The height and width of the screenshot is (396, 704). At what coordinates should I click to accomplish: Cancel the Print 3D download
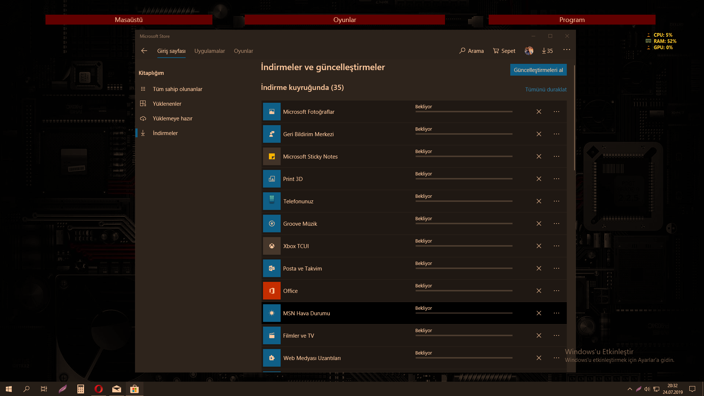[539, 179]
